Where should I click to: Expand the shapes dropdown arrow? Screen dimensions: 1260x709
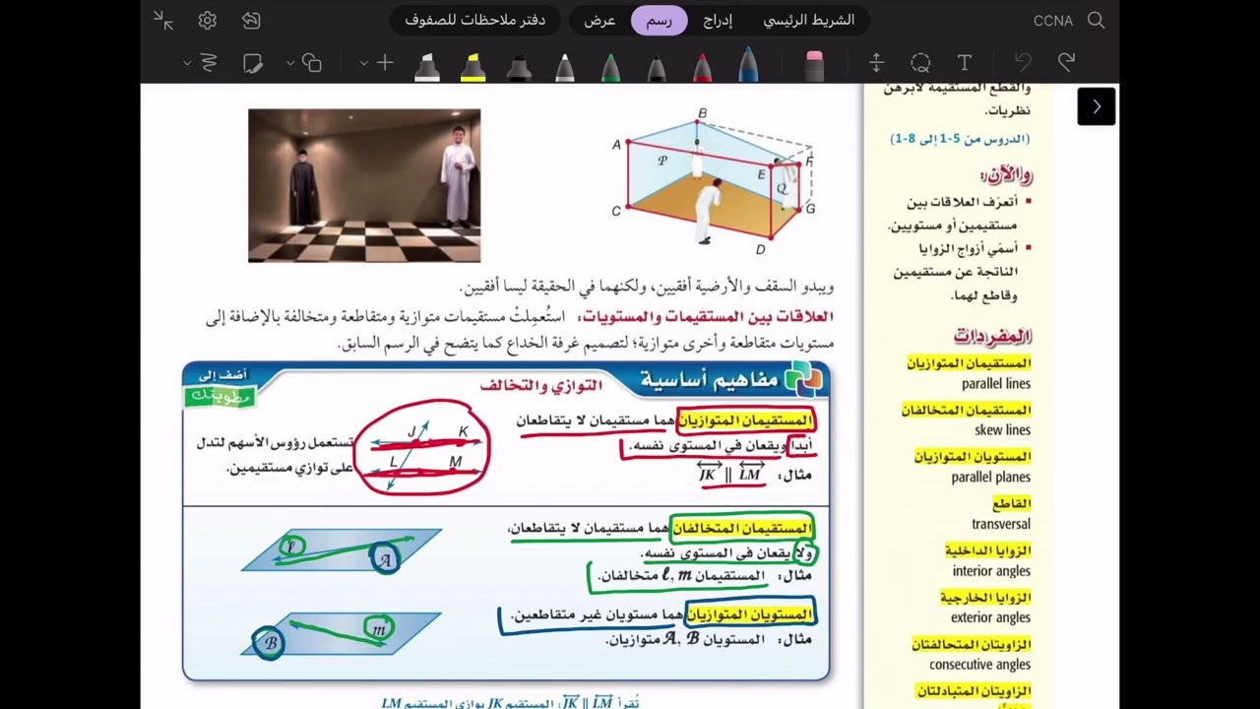tap(290, 63)
